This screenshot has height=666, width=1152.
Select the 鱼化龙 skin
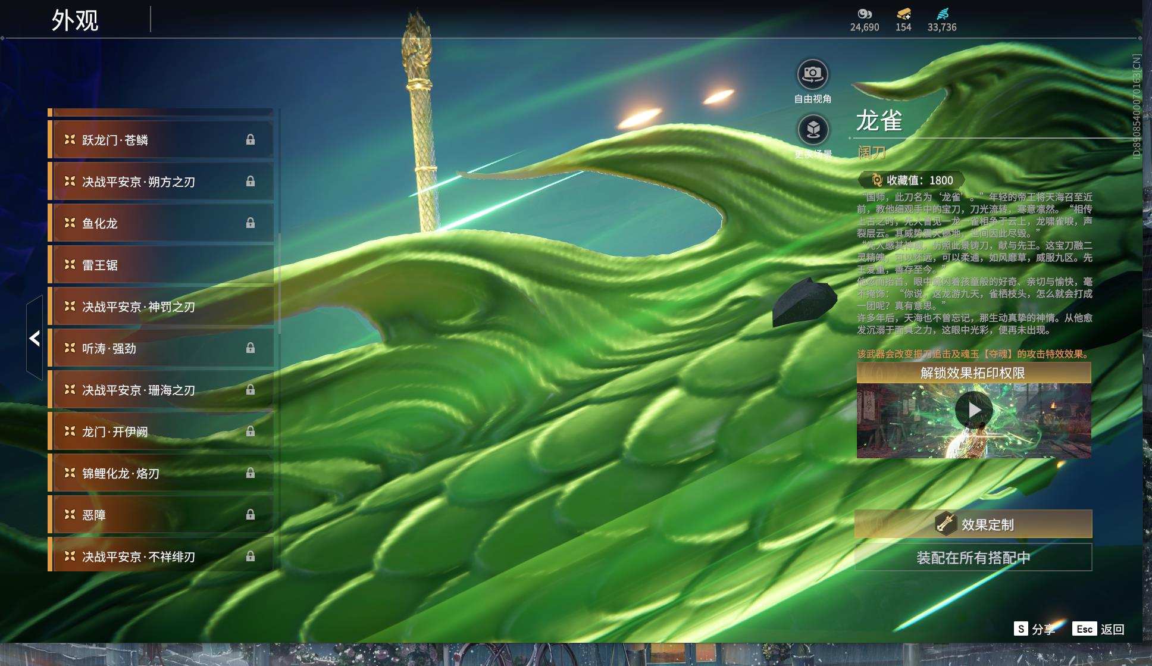(x=161, y=223)
